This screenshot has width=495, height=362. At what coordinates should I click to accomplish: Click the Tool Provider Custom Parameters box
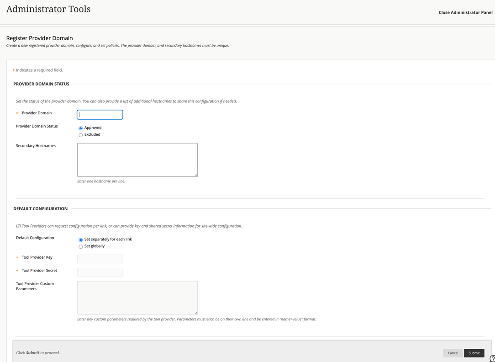[137, 298]
